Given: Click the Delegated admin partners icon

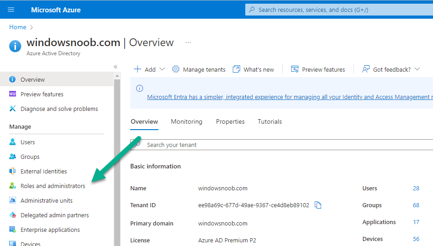Looking at the screenshot, I should pyautogui.click(x=12, y=215).
